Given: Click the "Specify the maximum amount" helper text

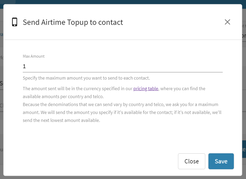Looking at the screenshot, I should tap(86, 78).
